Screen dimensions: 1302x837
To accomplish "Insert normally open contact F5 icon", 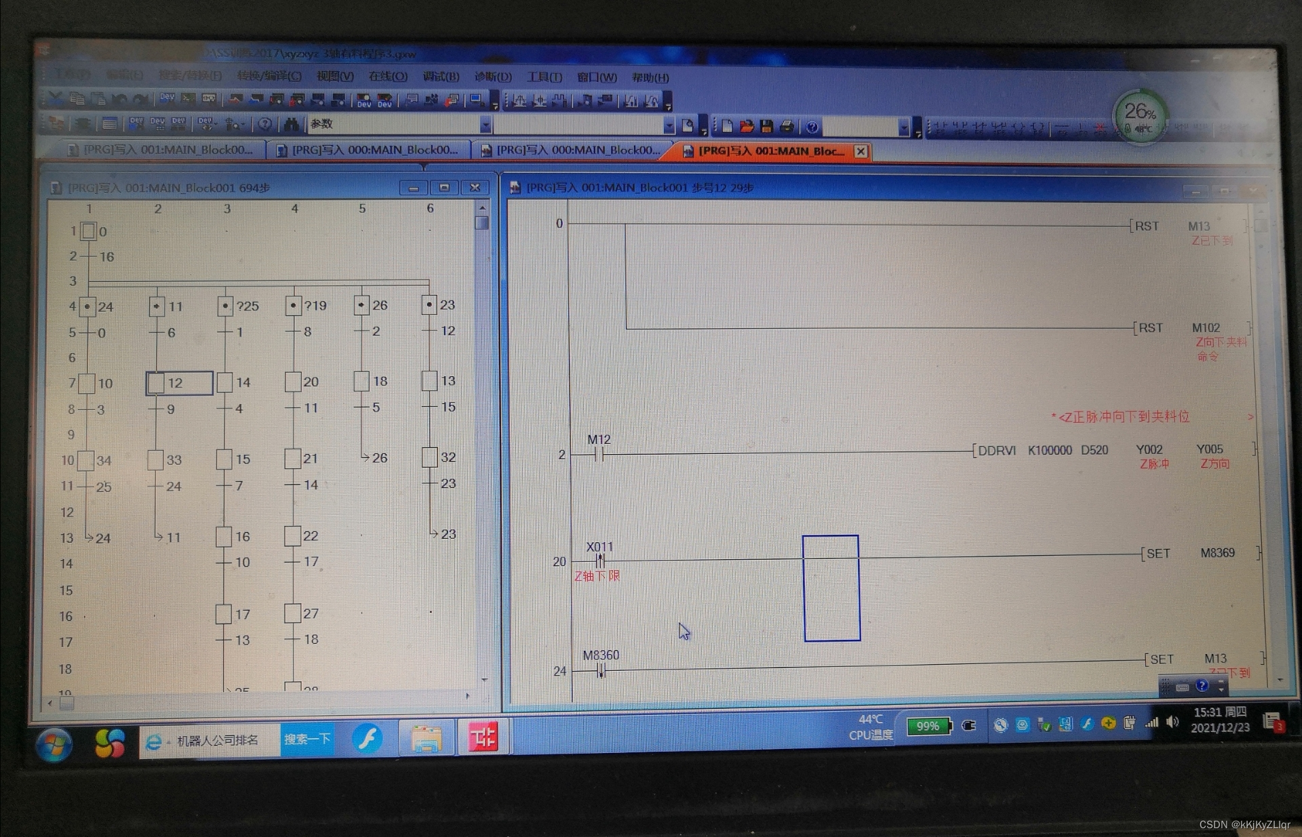I will coord(941,128).
